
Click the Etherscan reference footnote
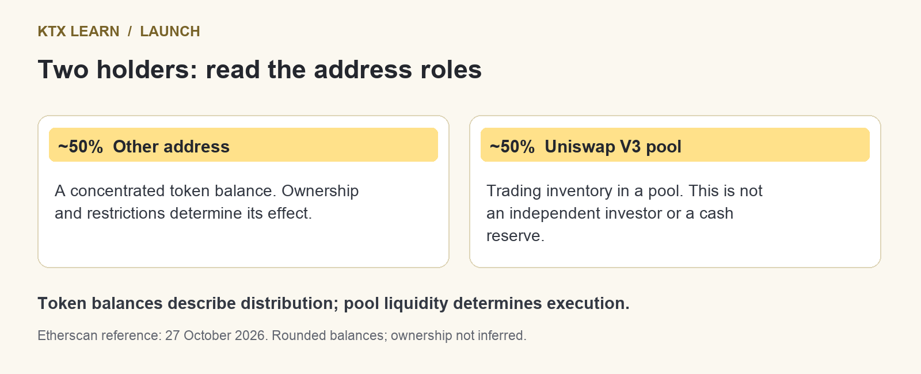282,335
